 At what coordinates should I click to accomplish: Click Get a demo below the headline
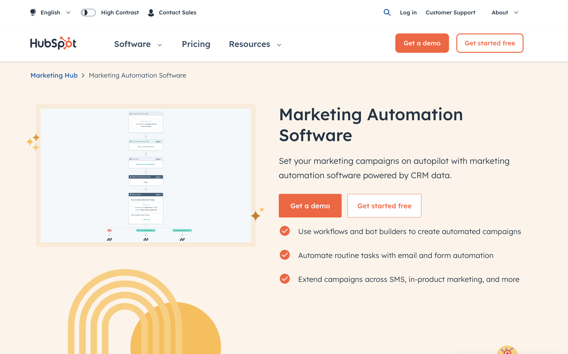pyautogui.click(x=310, y=206)
